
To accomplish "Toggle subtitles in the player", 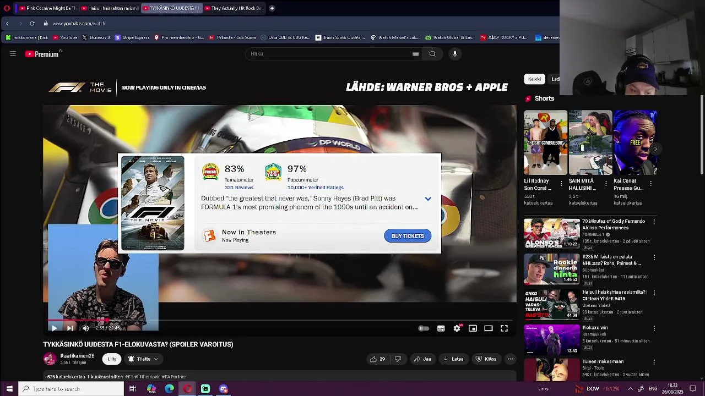I will 441,328.
